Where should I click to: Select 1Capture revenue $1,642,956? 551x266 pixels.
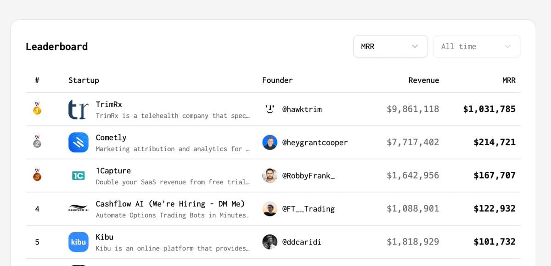click(413, 175)
